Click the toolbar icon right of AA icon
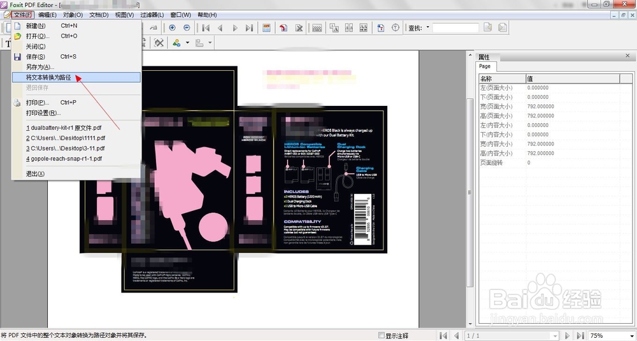The image size is (637, 341). tap(348, 27)
